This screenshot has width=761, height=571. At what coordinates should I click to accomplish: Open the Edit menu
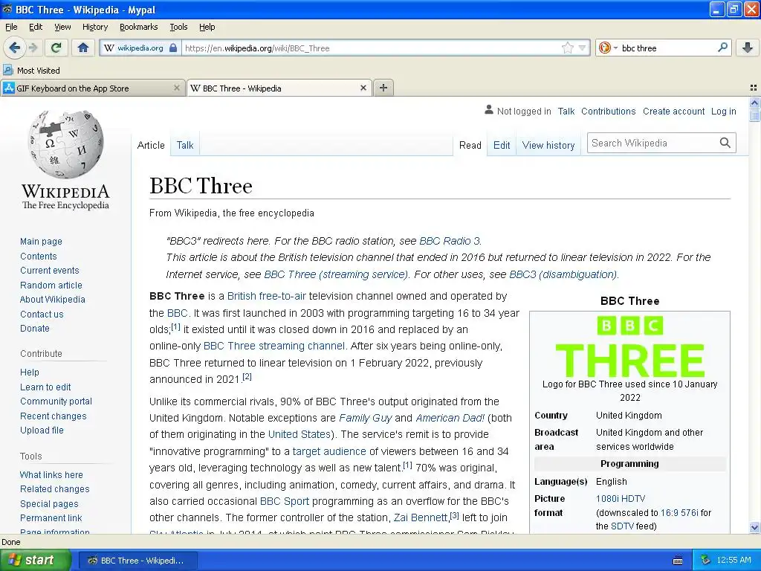tap(36, 27)
